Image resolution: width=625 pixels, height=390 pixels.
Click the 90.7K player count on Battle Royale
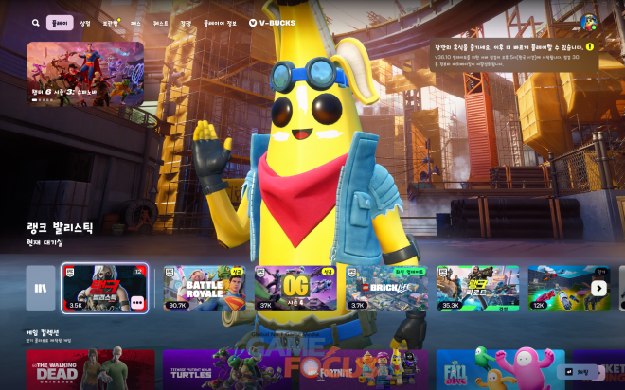(x=177, y=306)
